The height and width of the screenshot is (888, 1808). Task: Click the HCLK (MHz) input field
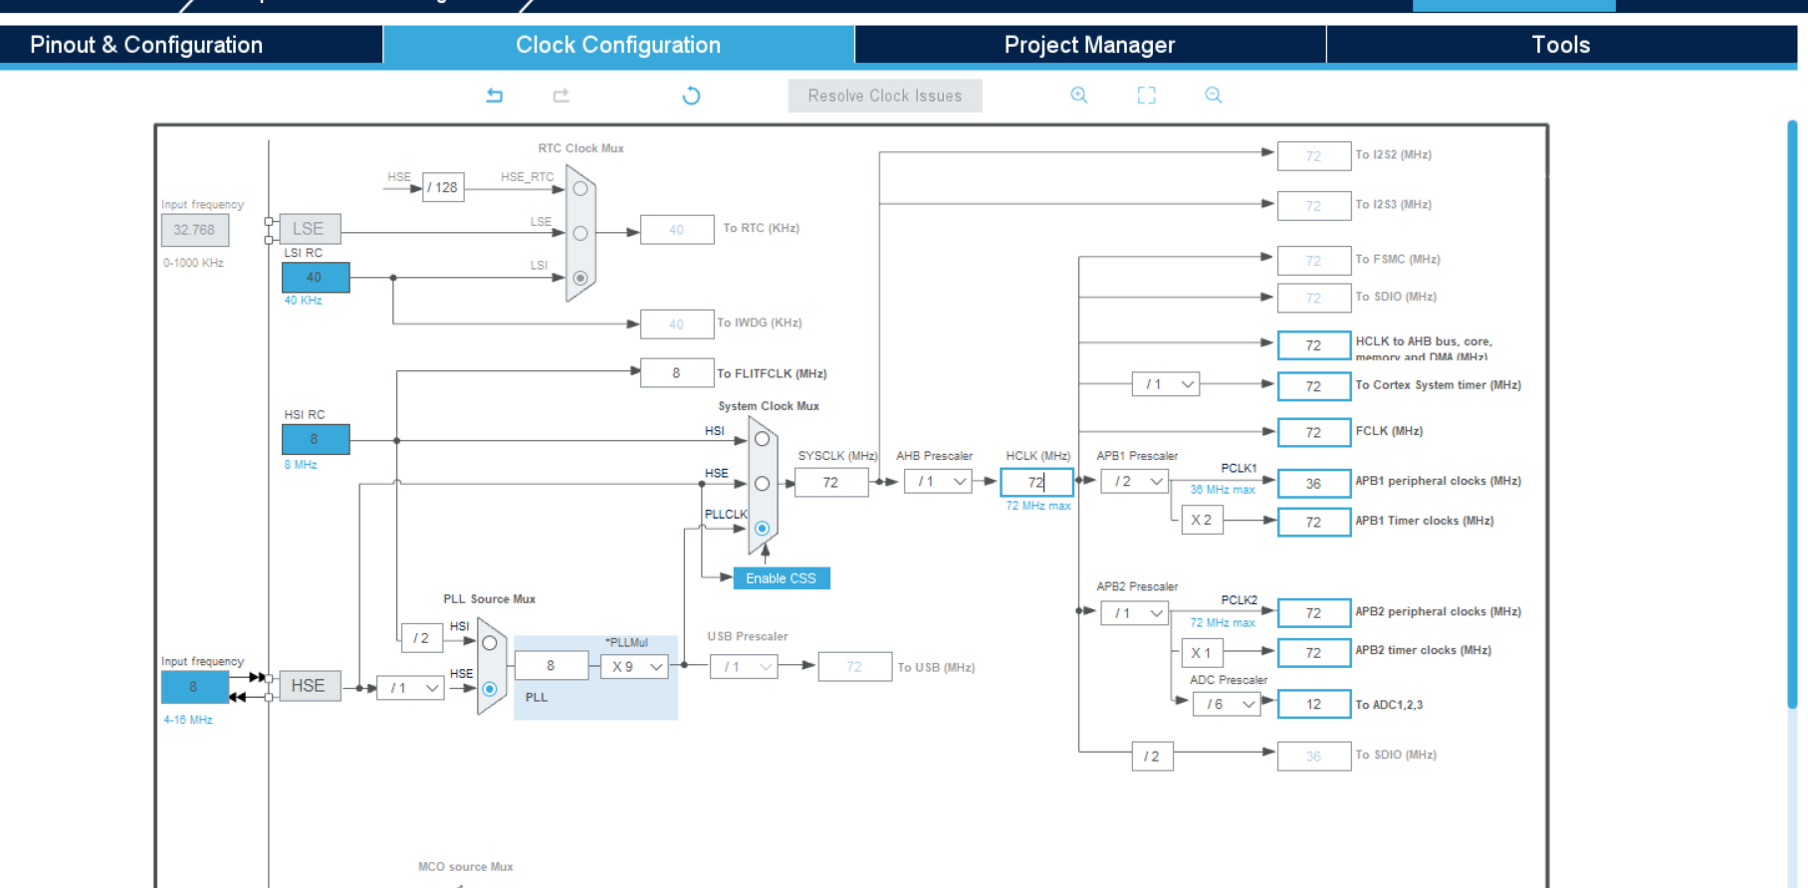point(1037,482)
